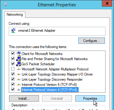Switch to the Networking tab
114x110 pixels.
(15, 15)
